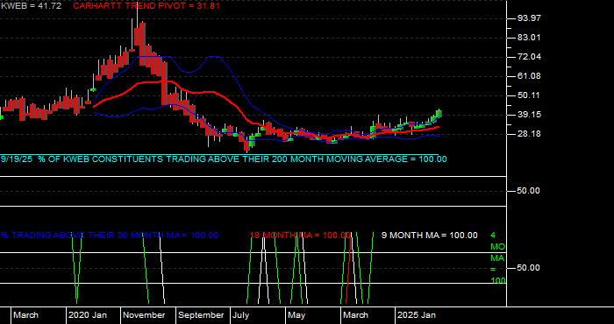
Task: Click the 72.04 price axis value
Action: pyautogui.click(x=530, y=57)
